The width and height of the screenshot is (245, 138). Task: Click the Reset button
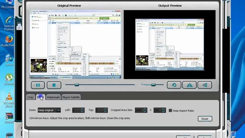(205, 119)
